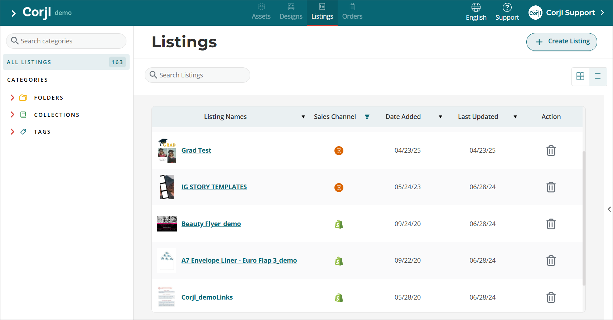Select the FOLDERS category label
The height and width of the screenshot is (320, 613).
click(49, 97)
